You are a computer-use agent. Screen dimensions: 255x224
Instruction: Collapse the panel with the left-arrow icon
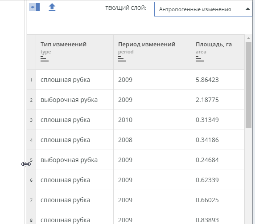(34, 7)
